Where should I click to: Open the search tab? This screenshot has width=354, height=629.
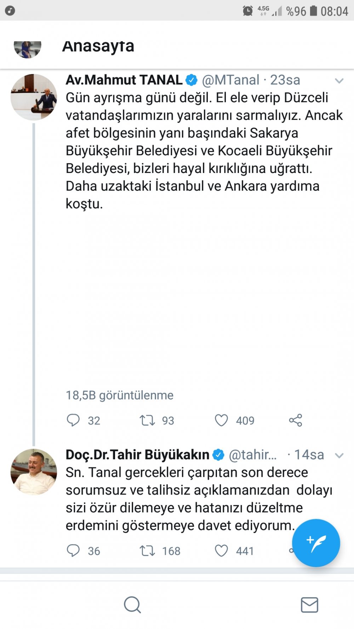132,605
